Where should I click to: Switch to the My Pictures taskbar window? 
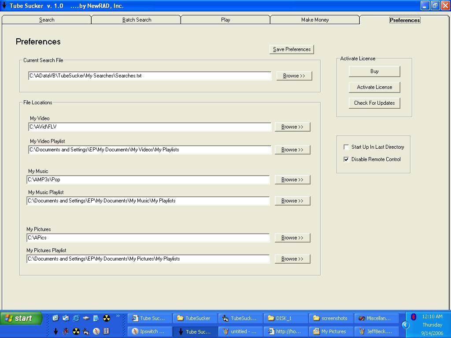[330, 331]
